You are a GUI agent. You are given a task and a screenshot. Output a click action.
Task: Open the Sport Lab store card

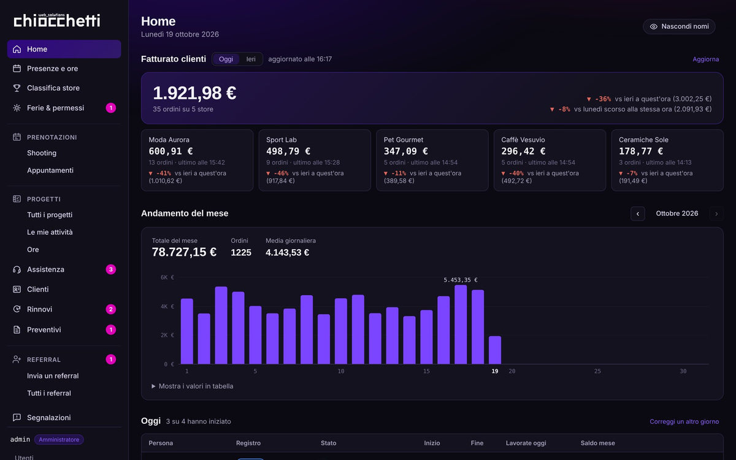pos(315,160)
